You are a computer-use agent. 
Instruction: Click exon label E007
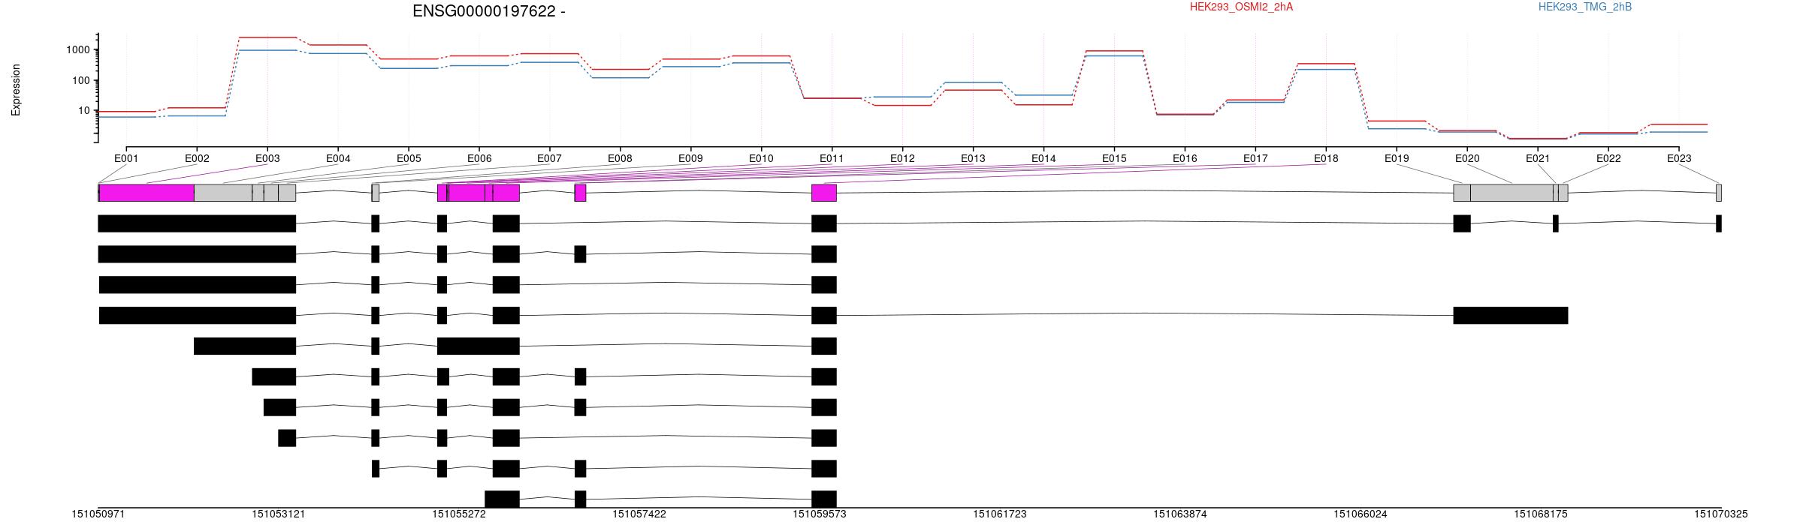pyautogui.click(x=549, y=158)
